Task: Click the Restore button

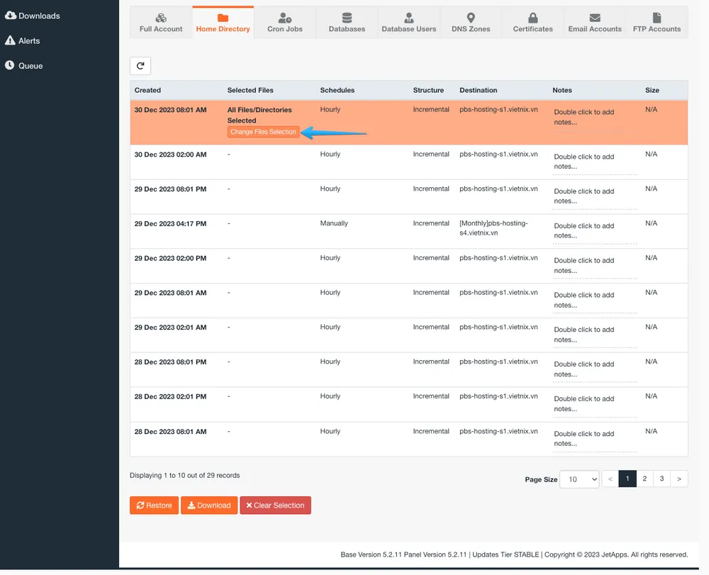Action: tap(154, 505)
